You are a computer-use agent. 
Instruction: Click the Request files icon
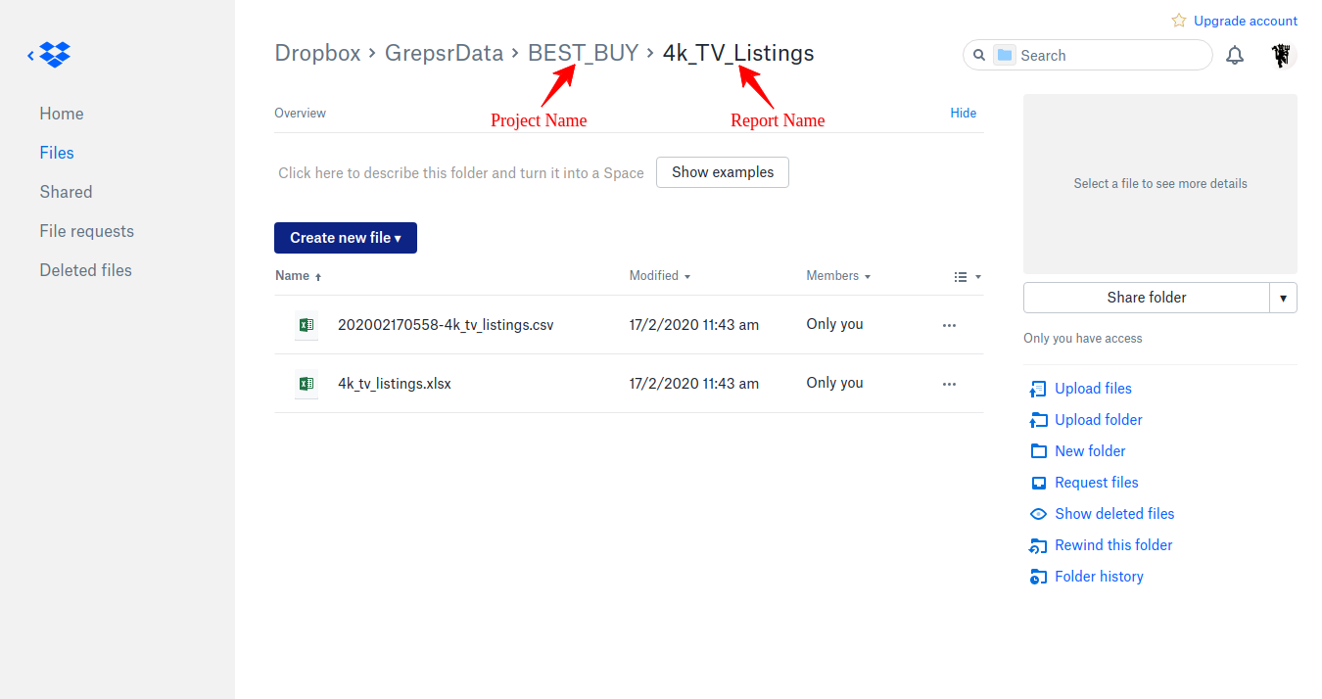1038,483
